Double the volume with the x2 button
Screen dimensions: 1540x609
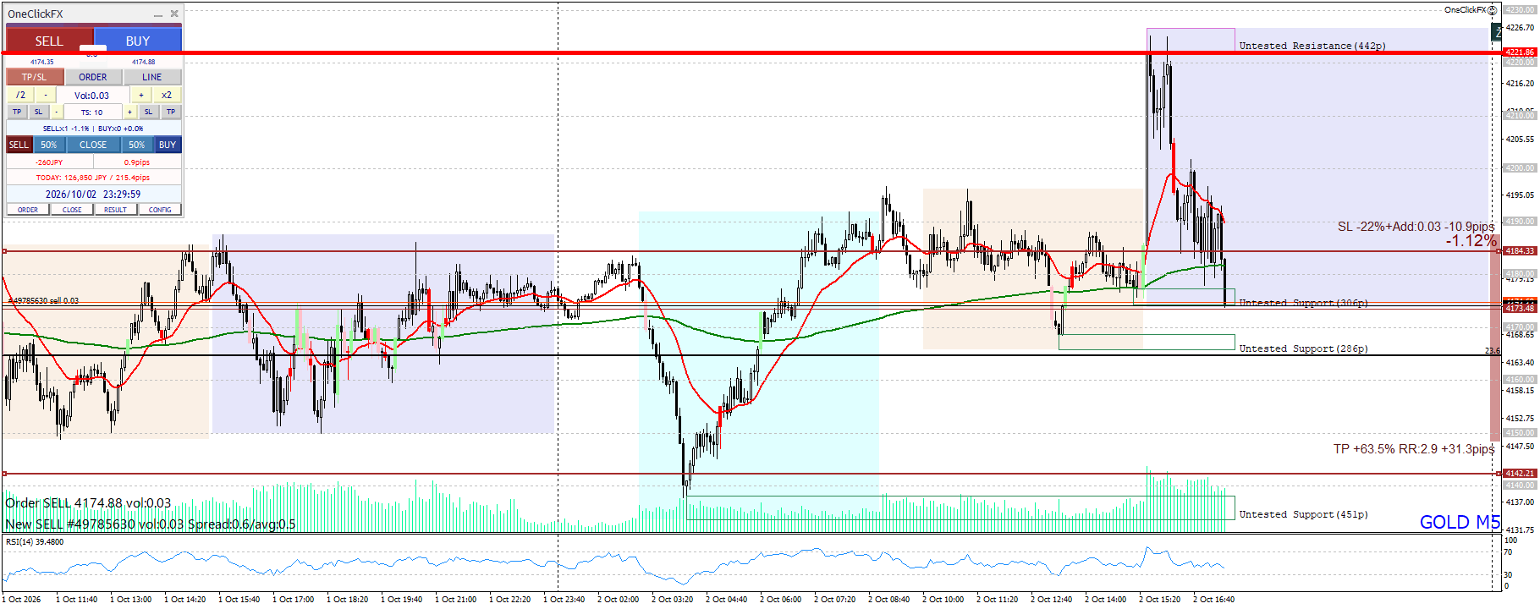coord(167,95)
